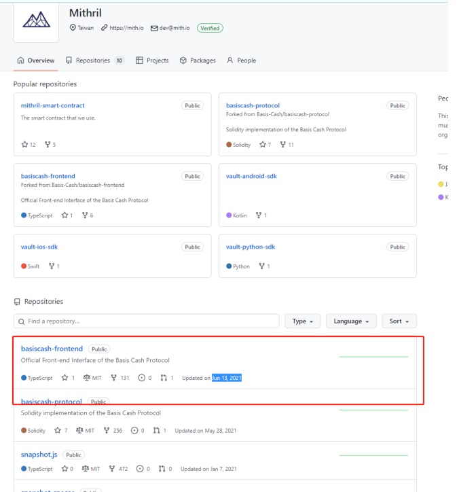459x492 pixels.
Task: Click the snapshot.js activity graph
Action: click(373, 455)
